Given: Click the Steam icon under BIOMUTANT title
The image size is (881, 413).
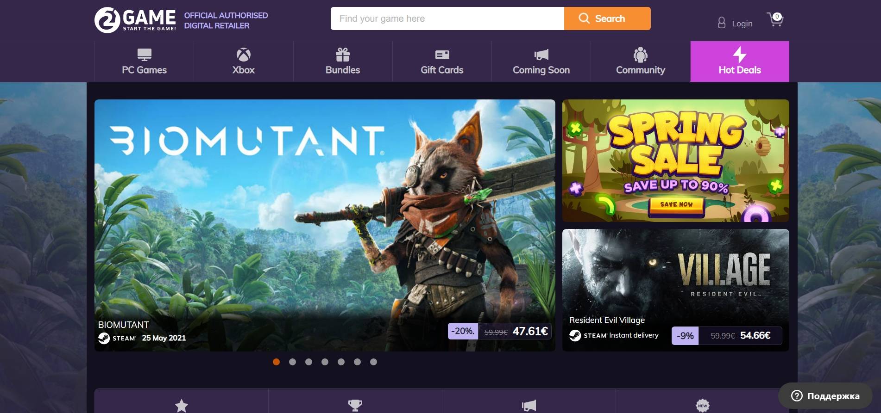Looking at the screenshot, I should click(104, 338).
